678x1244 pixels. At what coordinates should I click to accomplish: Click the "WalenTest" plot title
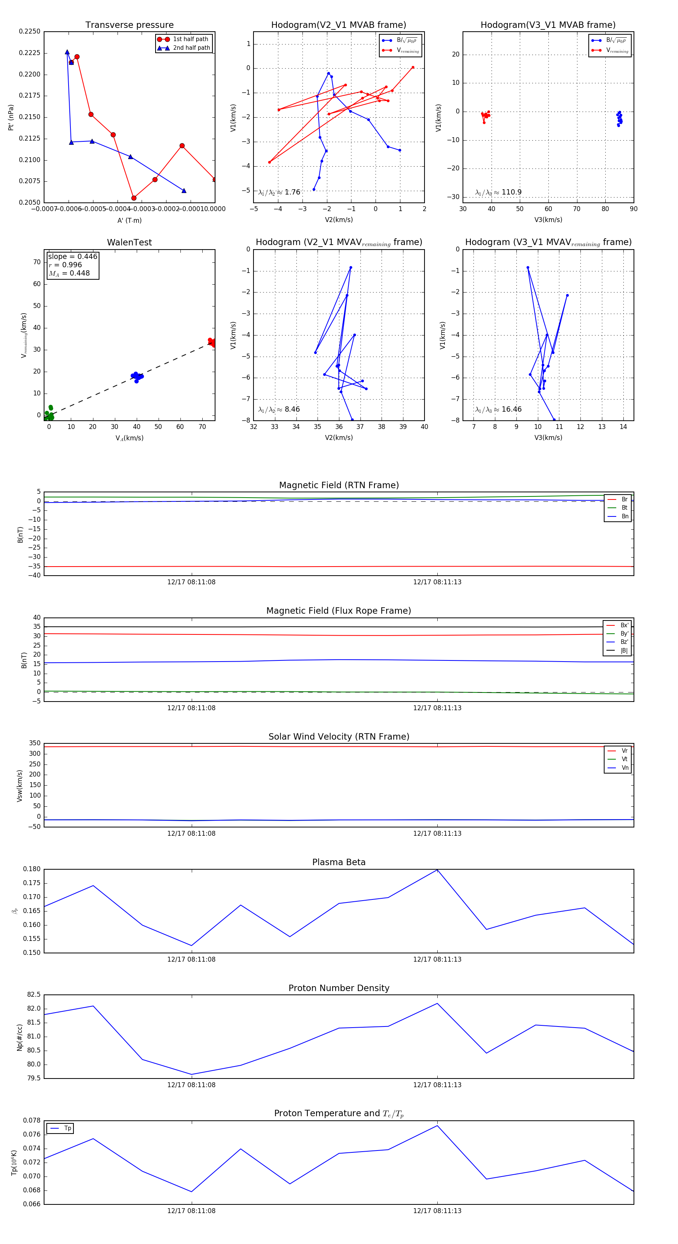coord(129,242)
